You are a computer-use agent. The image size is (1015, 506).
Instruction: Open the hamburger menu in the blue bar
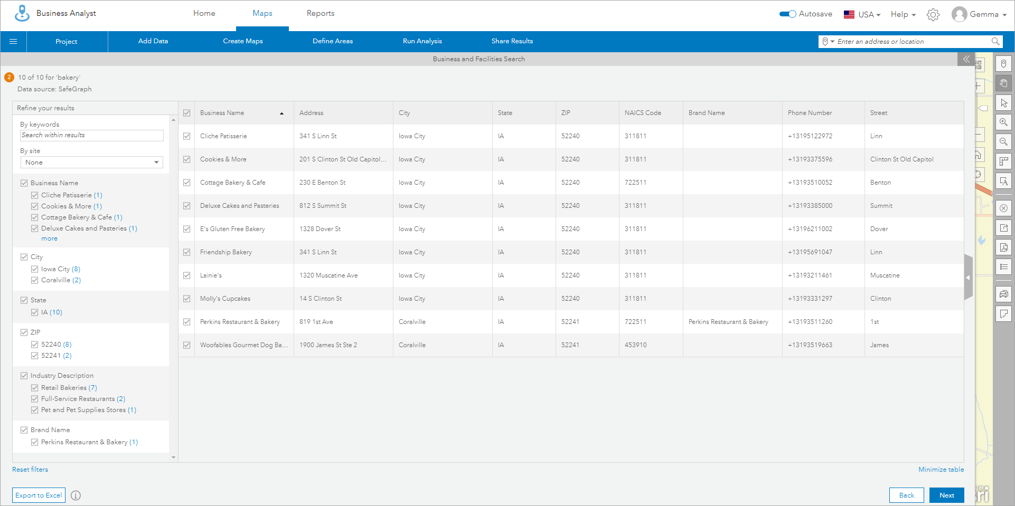(x=13, y=41)
